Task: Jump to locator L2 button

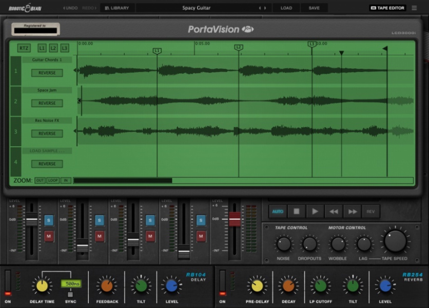Action: 53,48
